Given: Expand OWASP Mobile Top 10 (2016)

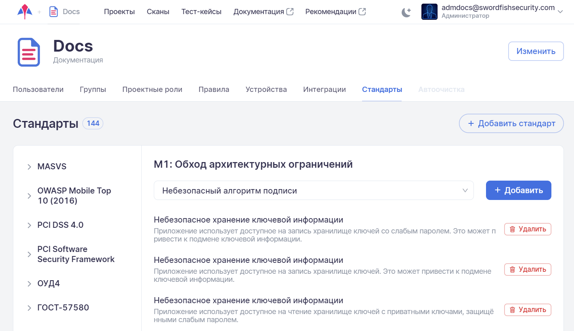Looking at the screenshot, I should [x=29, y=196].
